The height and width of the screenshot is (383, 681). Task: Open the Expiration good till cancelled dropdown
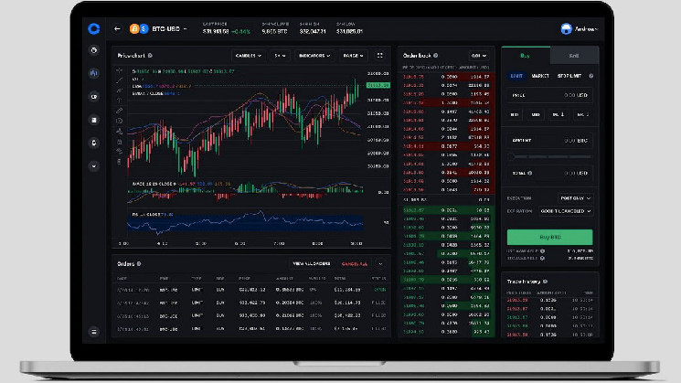pos(566,211)
